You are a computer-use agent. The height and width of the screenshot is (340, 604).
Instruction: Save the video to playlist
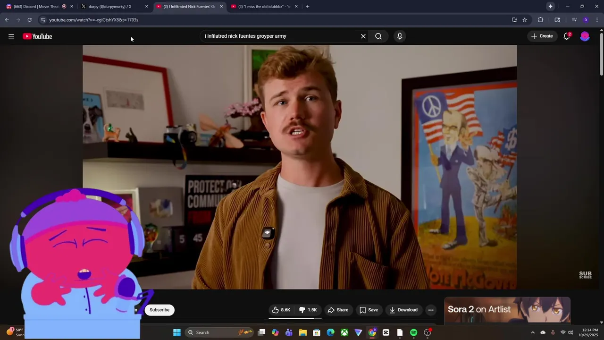[369, 310]
